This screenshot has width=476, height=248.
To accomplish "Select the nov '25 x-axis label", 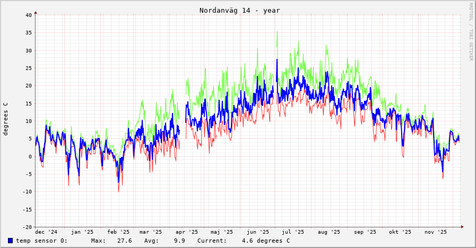I will pyautogui.click(x=436, y=232).
